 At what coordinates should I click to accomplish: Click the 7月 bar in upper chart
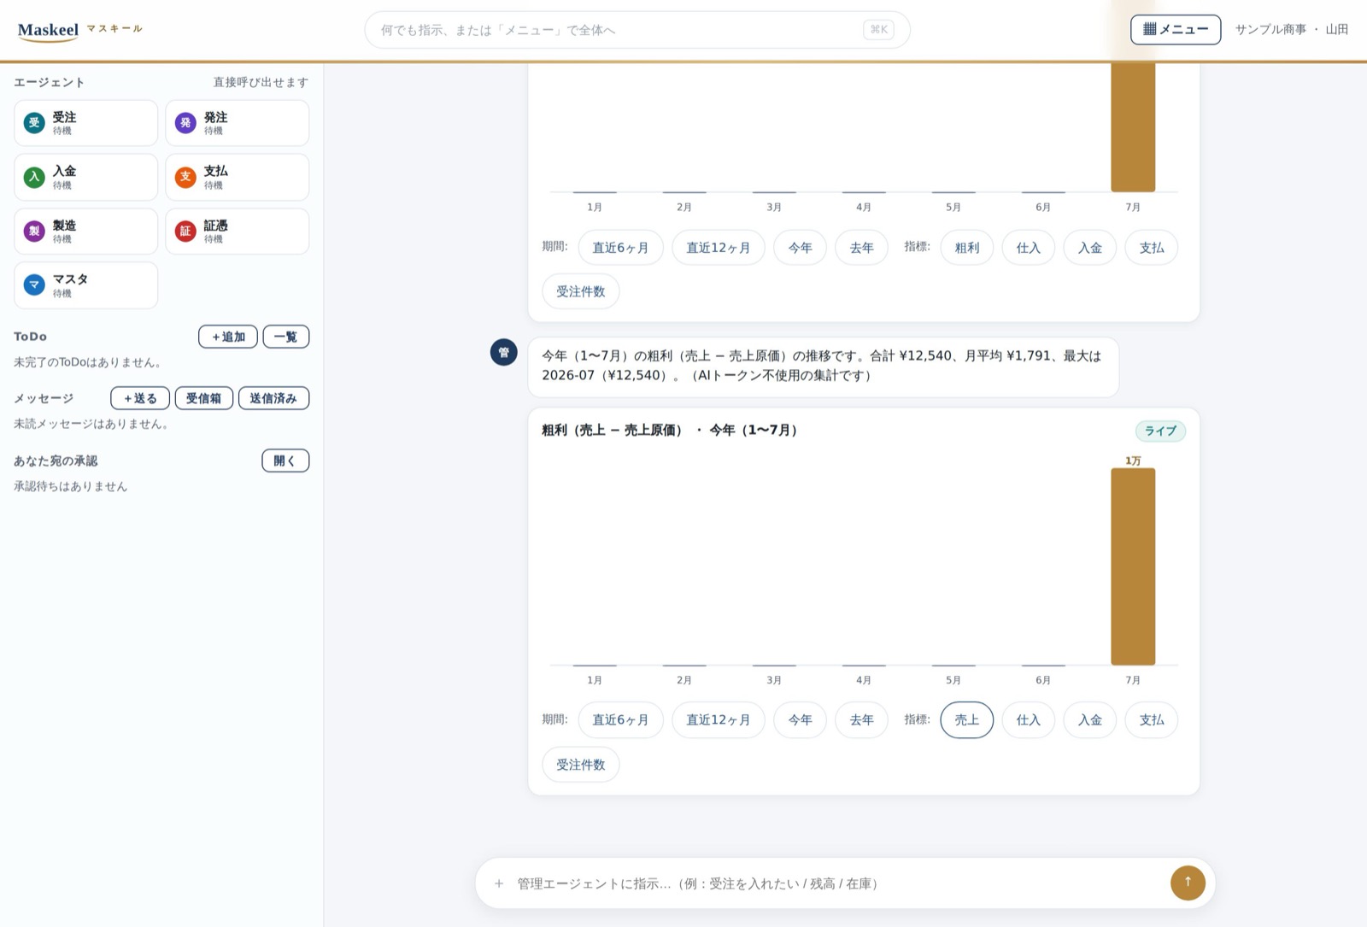coord(1133,126)
